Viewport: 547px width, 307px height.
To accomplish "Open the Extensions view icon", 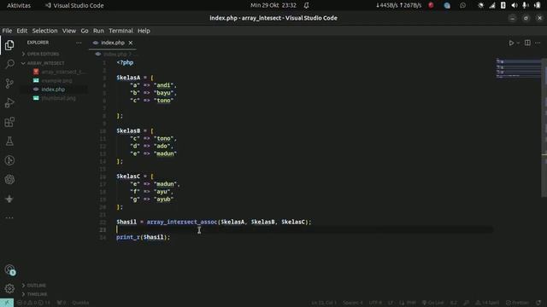I will coord(9,122).
